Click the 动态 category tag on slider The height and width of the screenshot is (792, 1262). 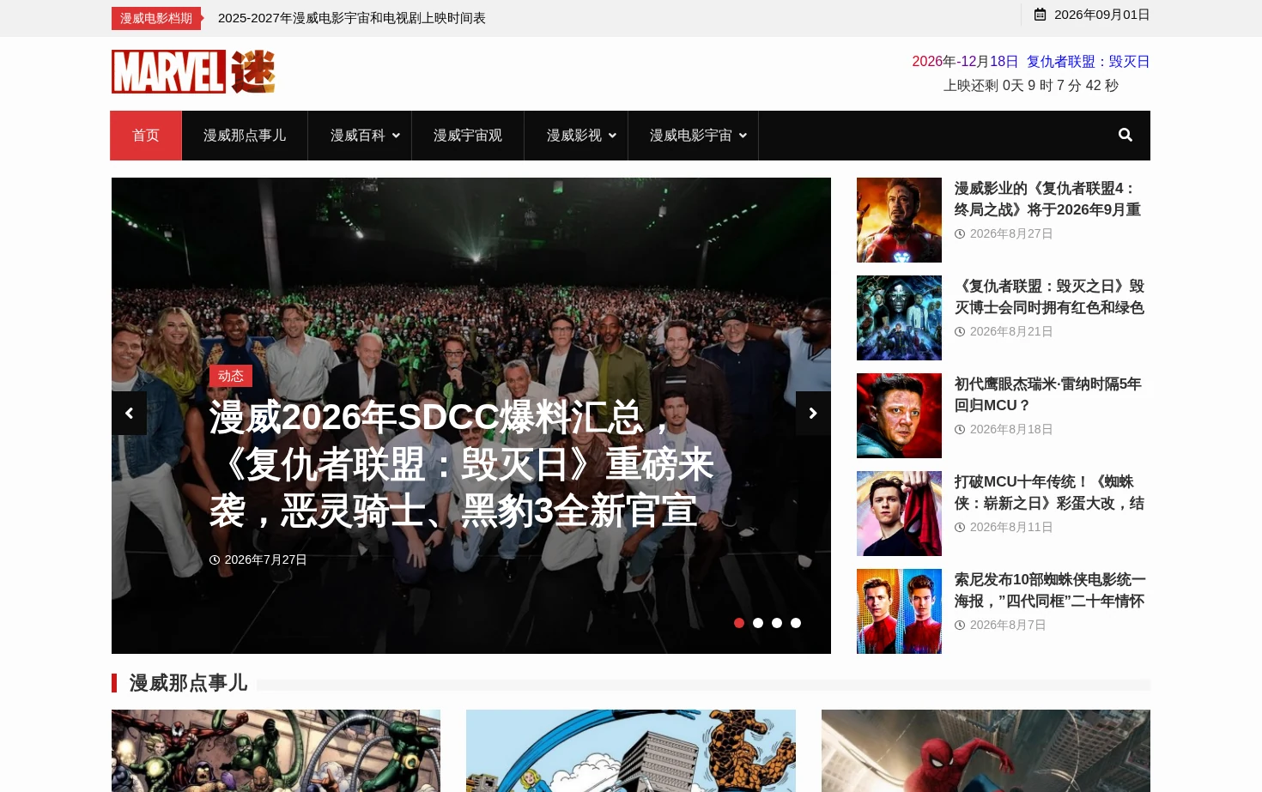(231, 376)
